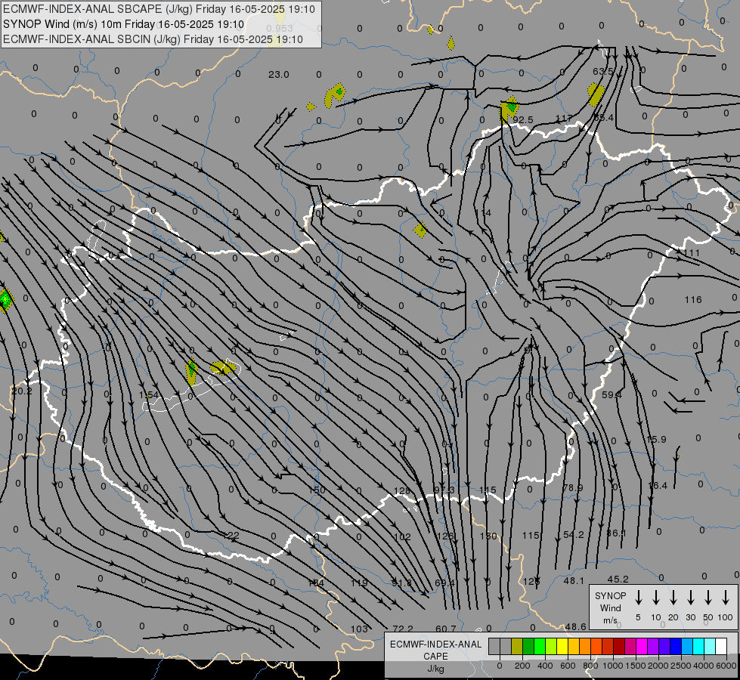Viewport: 740px width, 680px height.
Task: Pick the bright green swatch in CAPE scale
Action: pos(540,647)
